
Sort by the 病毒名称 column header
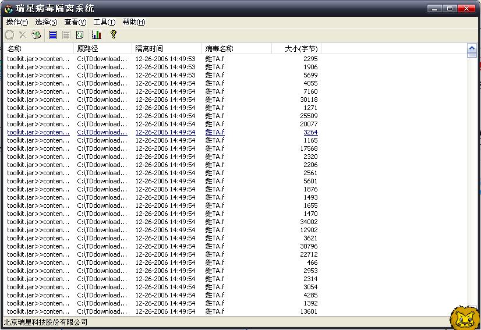[236, 48]
